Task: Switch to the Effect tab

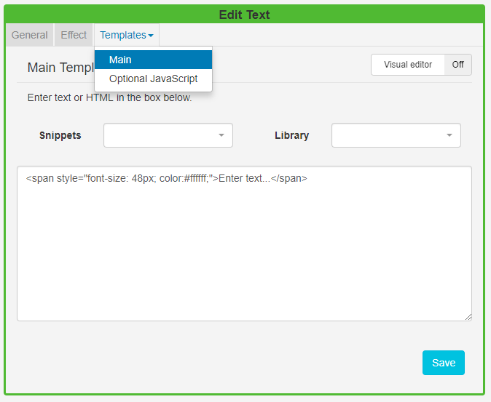Action: click(74, 35)
